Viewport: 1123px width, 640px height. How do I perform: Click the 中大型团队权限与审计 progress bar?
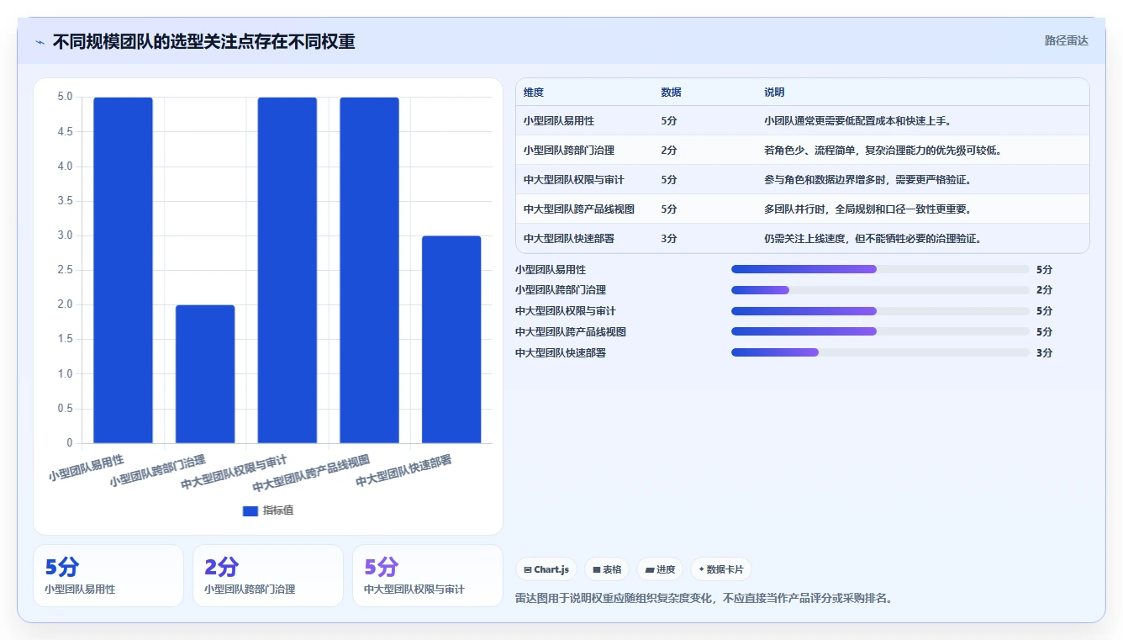[880, 311]
